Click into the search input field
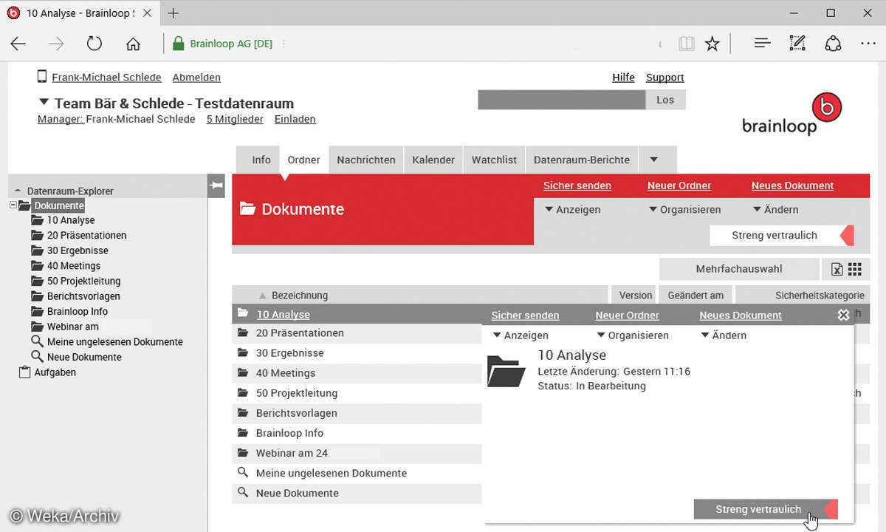Image resolution: width=886 pixels, height=532 pixels. tap(561, 100)
